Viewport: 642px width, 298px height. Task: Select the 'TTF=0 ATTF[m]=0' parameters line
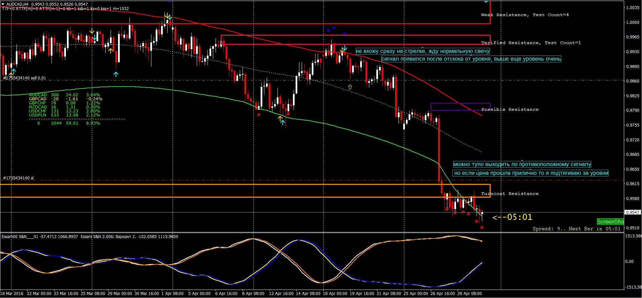point(65,9)
